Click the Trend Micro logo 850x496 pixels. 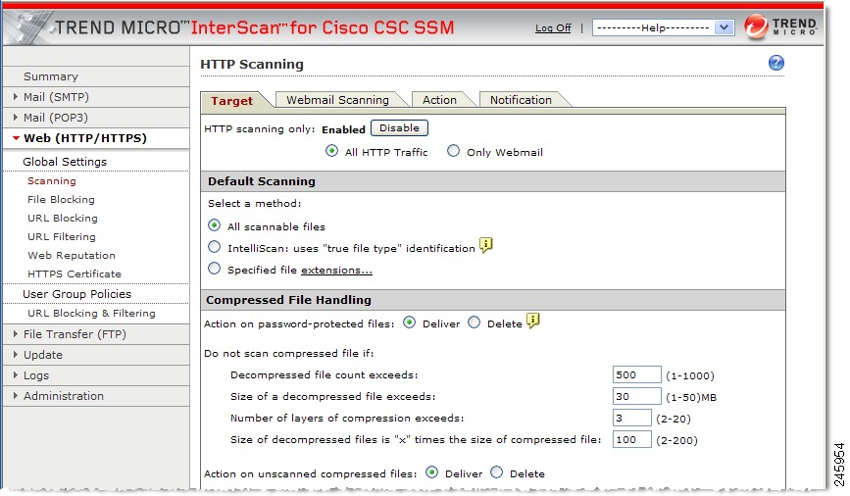780,26
